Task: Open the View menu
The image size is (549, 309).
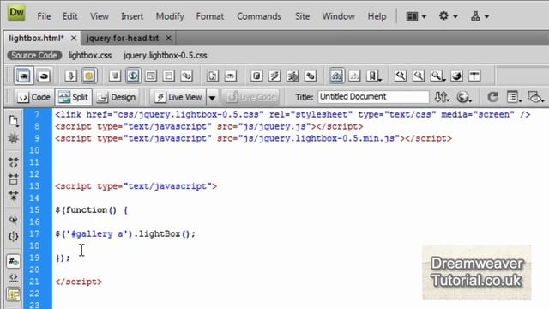Action: [100, 16]
